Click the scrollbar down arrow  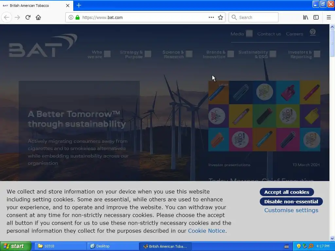[x=332, y=238]
